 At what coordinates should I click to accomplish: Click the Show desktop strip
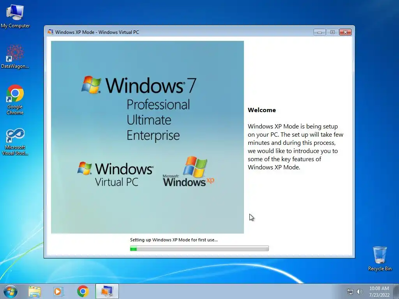click(x=396, y=291)
